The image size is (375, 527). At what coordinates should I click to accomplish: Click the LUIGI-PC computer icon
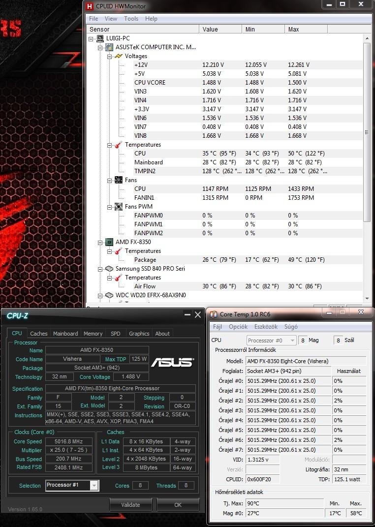[x=100, y=38]
